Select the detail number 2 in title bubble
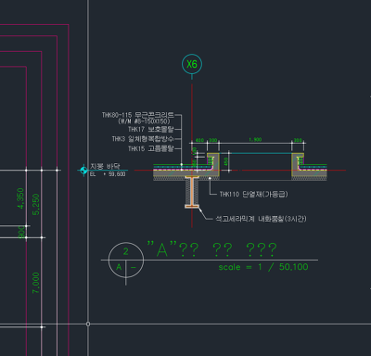Screen dimensions: 371x356 point(126,252)
